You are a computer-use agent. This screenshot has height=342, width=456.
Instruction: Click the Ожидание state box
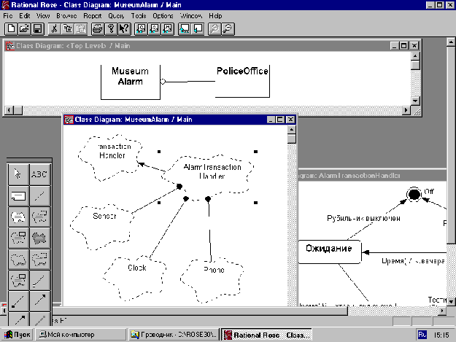[329, 251]
